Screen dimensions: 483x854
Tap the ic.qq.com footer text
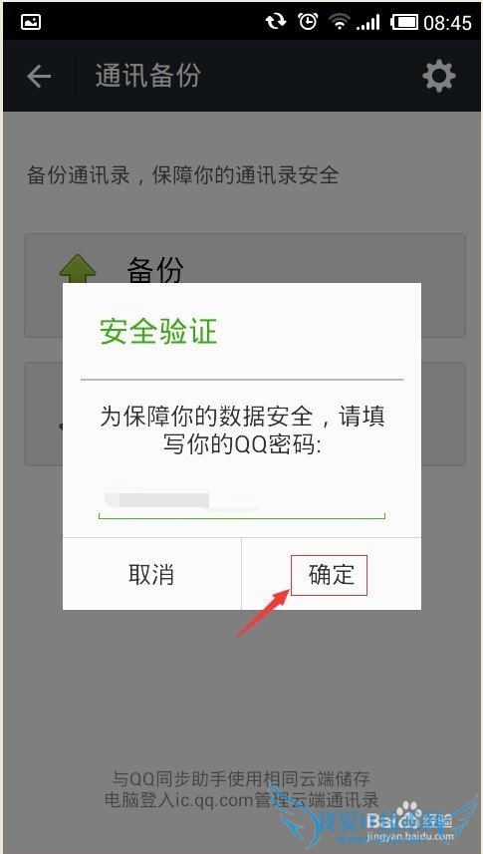tap(241, 800)
